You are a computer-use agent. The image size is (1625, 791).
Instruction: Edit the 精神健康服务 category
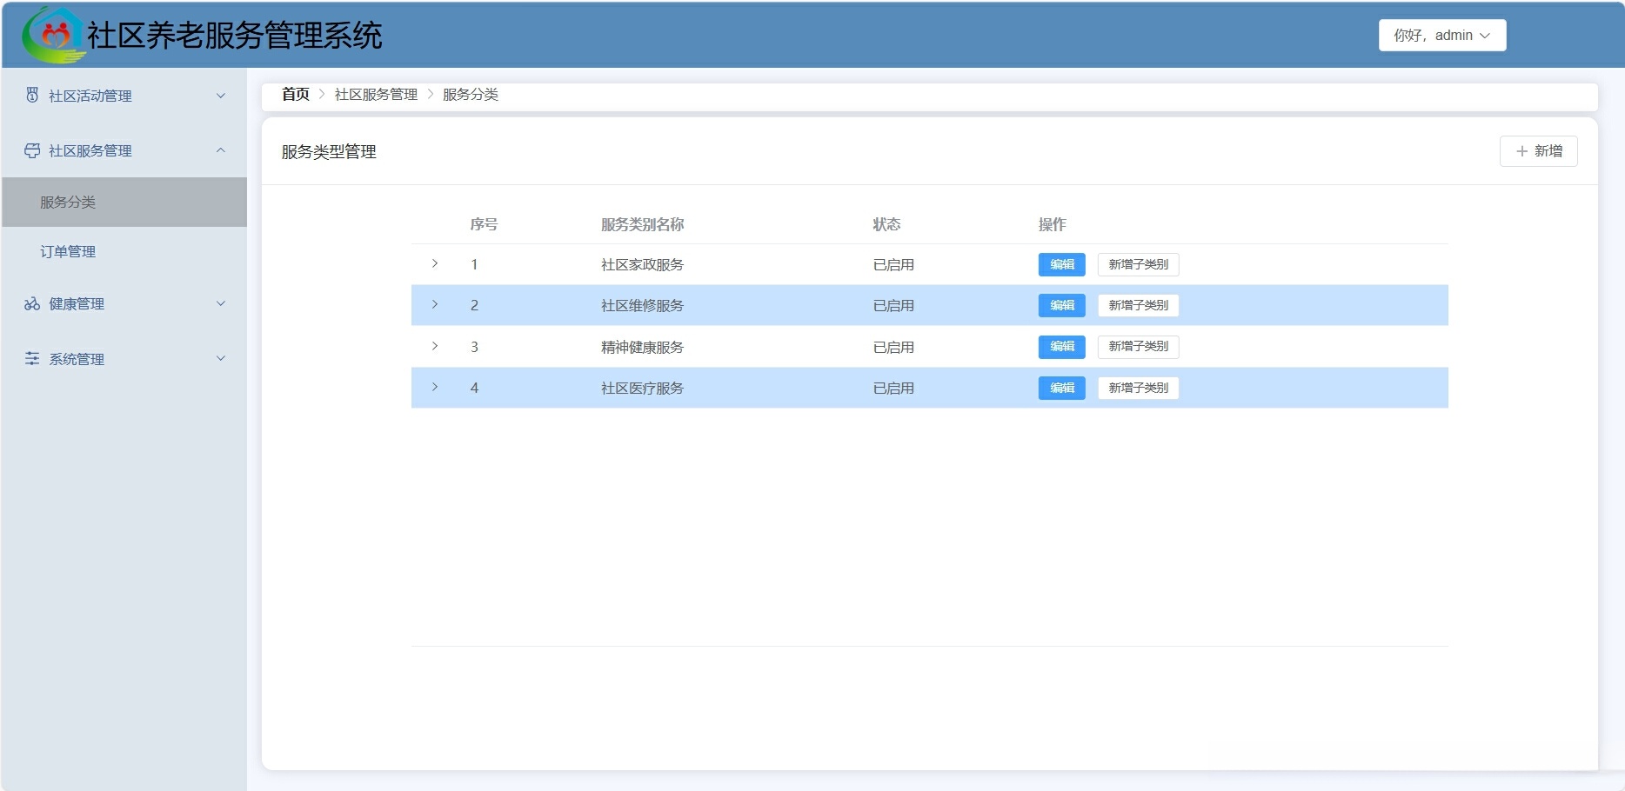click(x=1061, y=346)
